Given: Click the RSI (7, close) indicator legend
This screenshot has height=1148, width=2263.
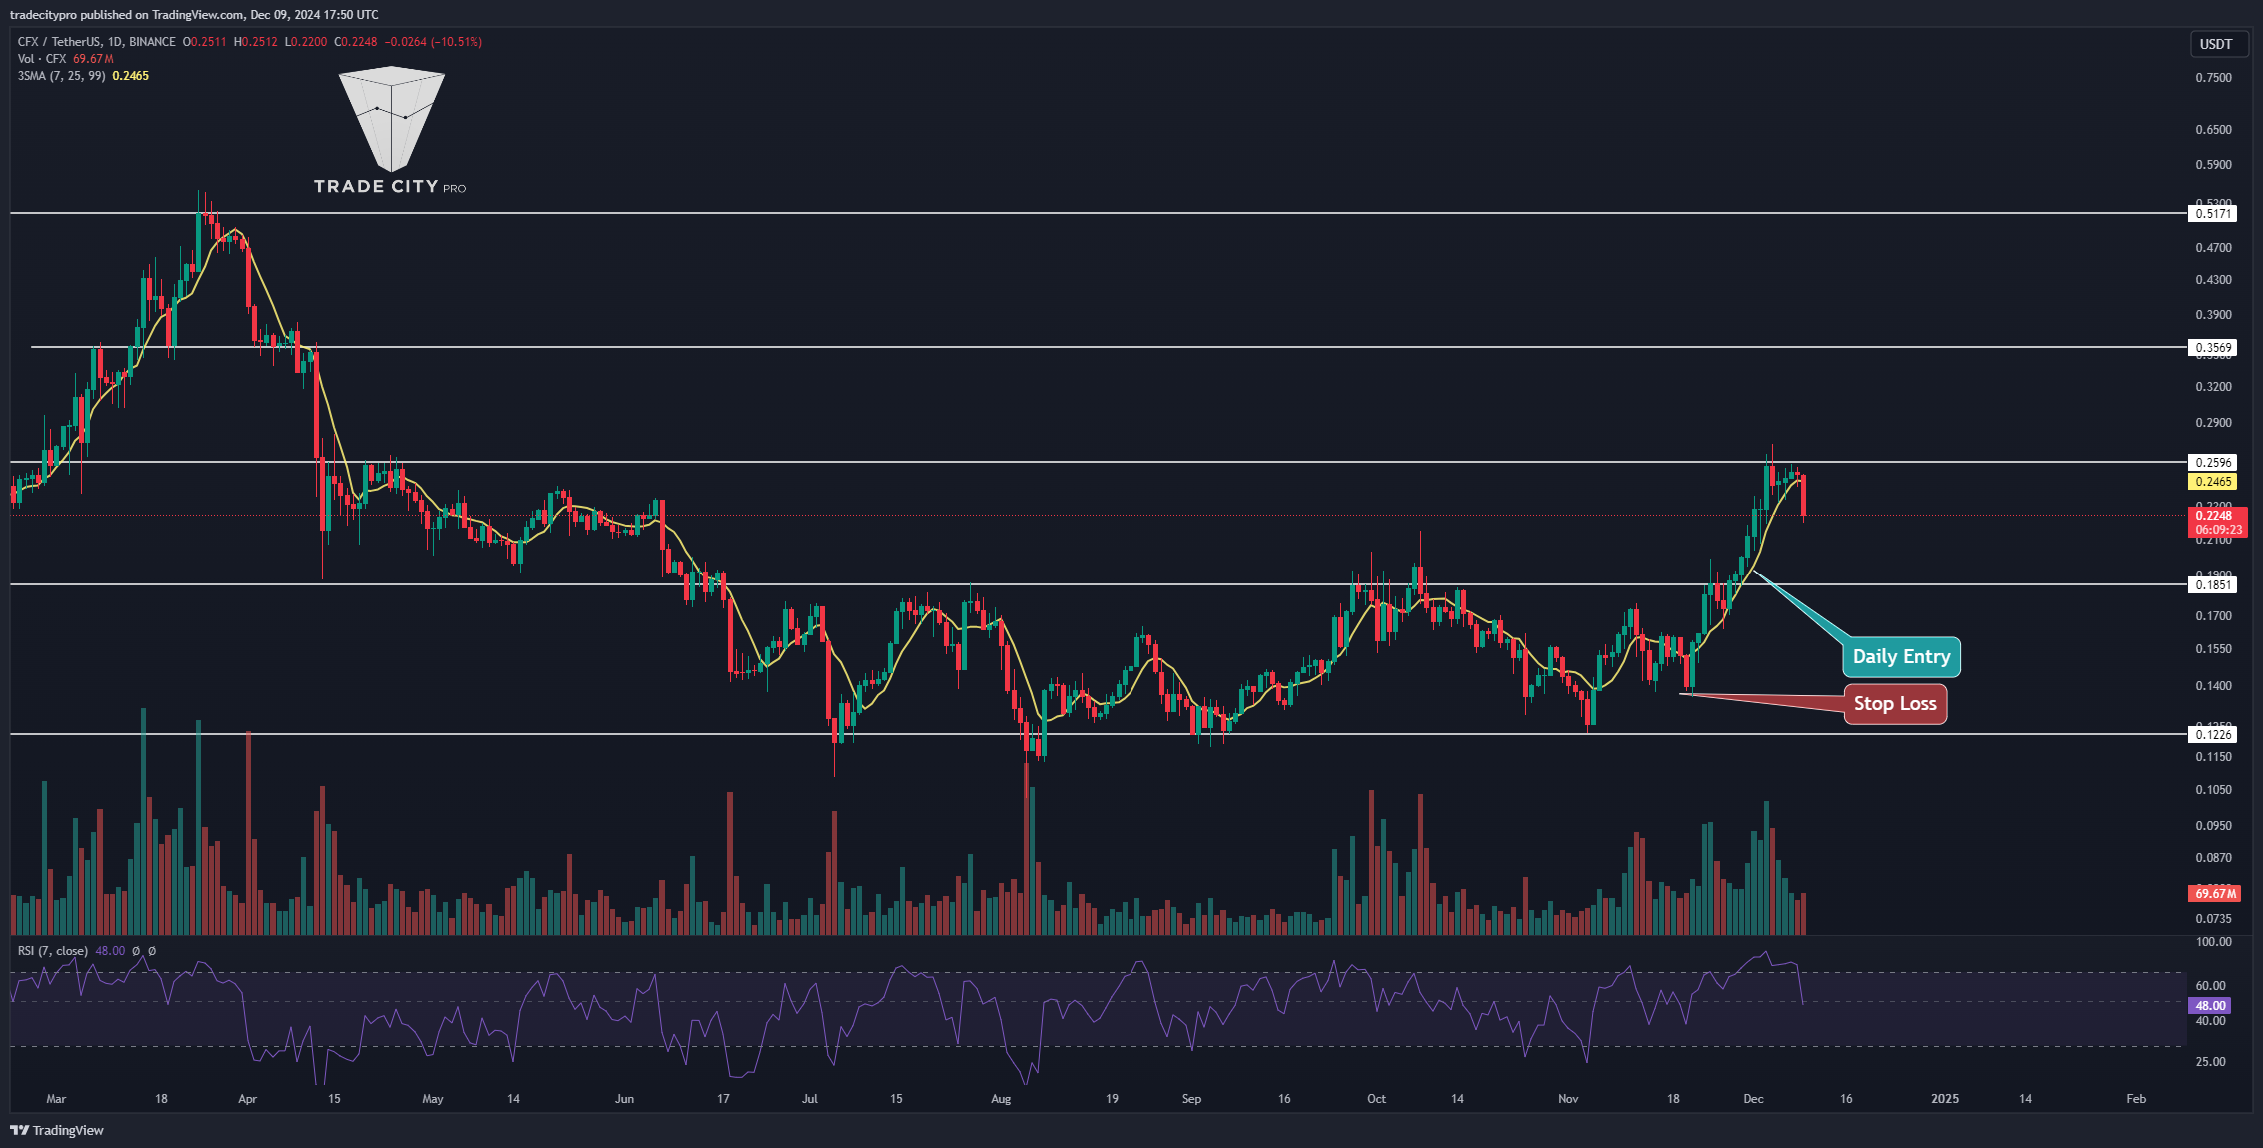Looking at the screenshot, I should pyautogui.click(x=53, y=951).
